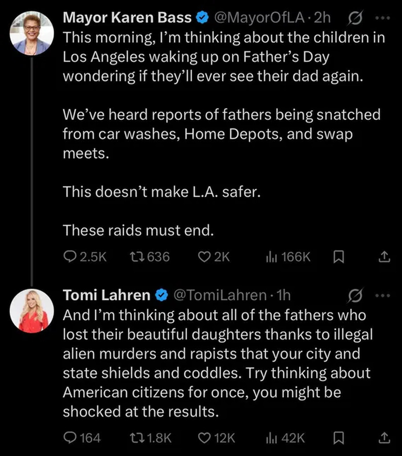
Task: Open Tomi Lahren's profile picture
Action: 32,310
